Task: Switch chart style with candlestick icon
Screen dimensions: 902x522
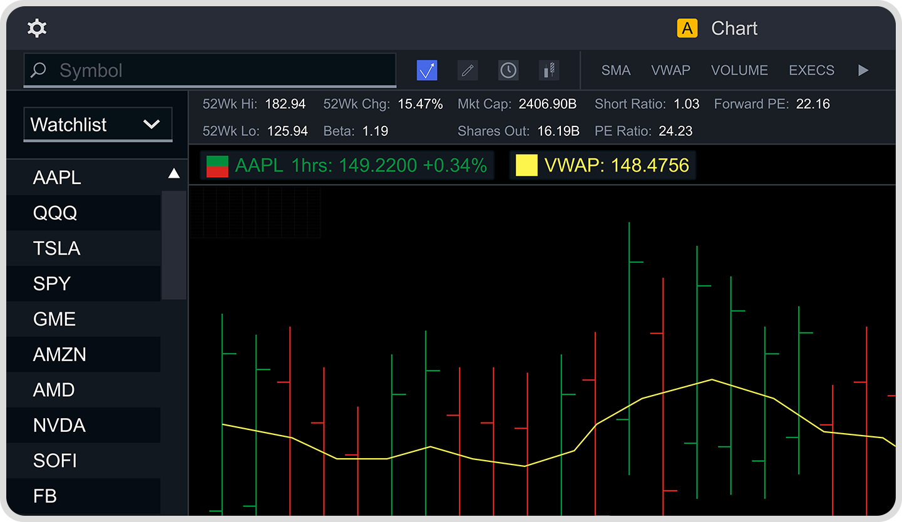Action: tap(549, 70)
